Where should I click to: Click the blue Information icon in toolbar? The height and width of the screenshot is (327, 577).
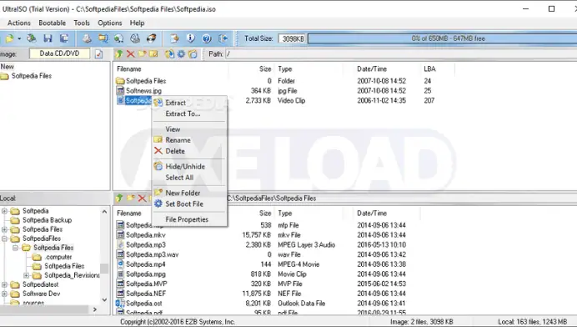tap(191, 38)
